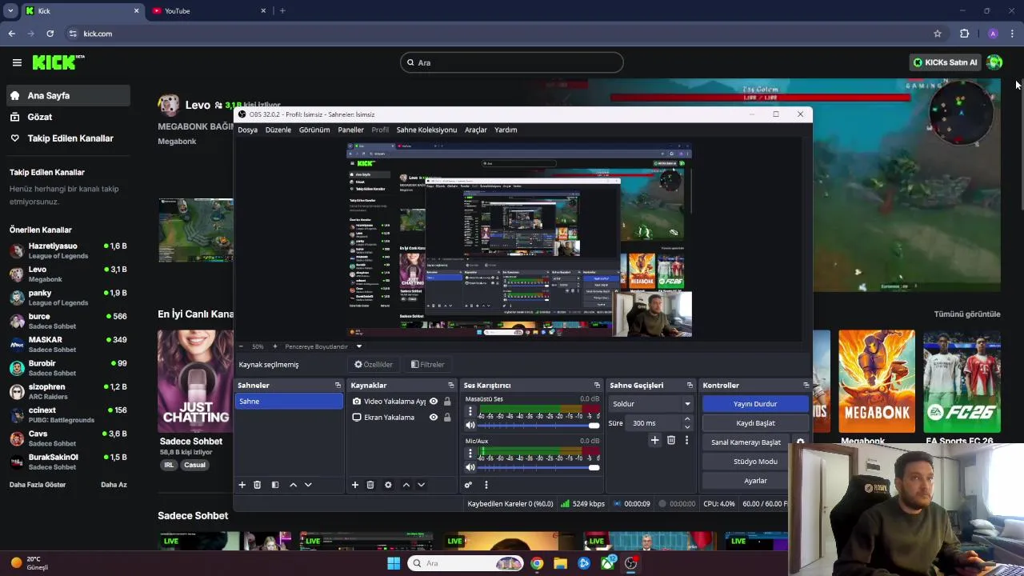
Task: Open Stüdyo Modu in OBS controls
Action: (755, 462)
